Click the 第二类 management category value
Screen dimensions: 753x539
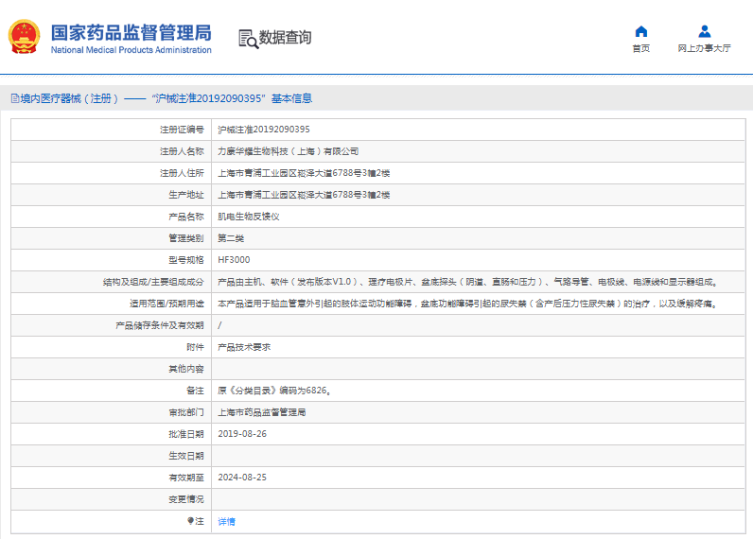[231, 238]
